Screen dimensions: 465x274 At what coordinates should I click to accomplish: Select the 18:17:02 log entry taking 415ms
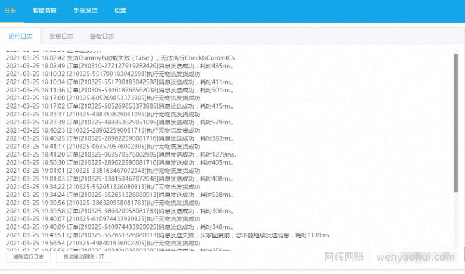point(120,106)
